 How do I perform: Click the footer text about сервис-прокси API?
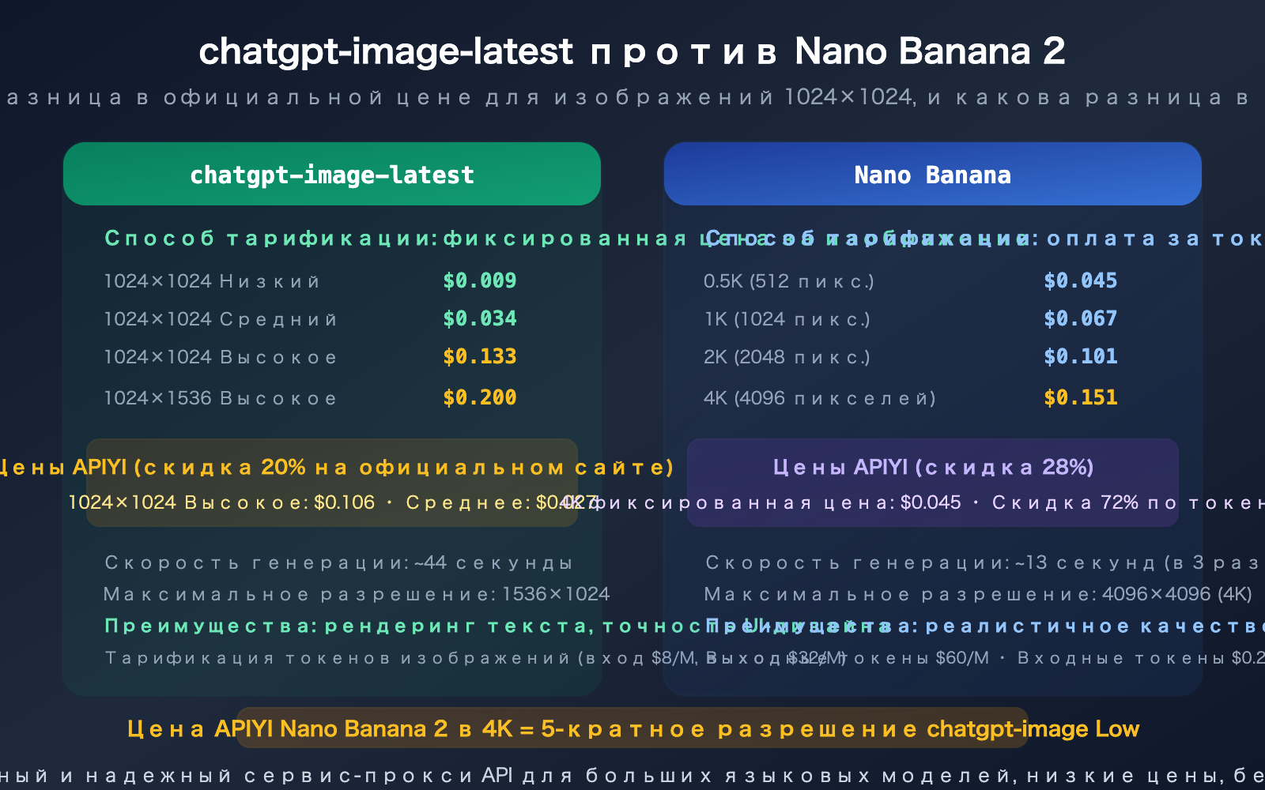632,776
